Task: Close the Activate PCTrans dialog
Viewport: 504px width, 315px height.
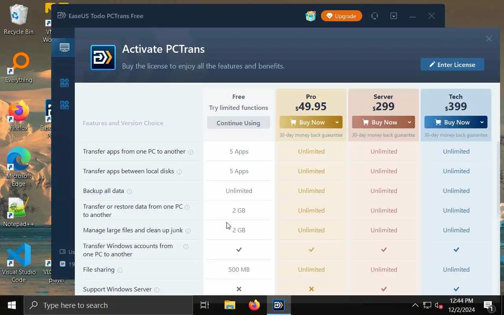Action: click(x=489, y=39)
